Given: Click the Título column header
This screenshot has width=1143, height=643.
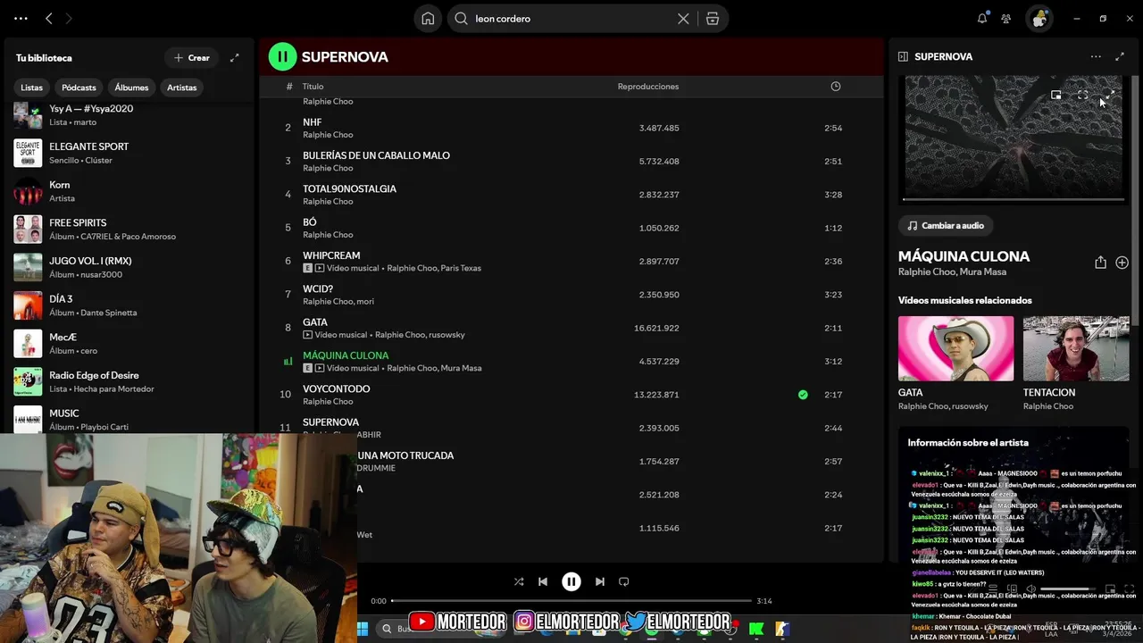Looking at the screenshot, I should [x=313, y=87].
